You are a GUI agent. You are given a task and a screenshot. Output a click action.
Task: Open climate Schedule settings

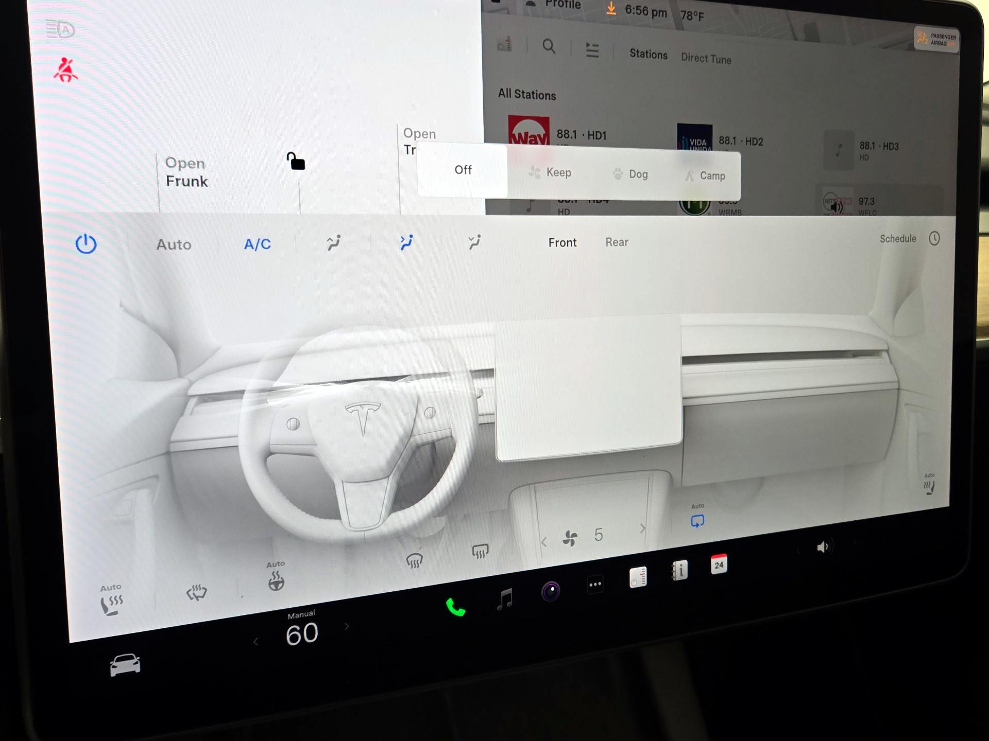pyautogui.click(x=897, y=238)
